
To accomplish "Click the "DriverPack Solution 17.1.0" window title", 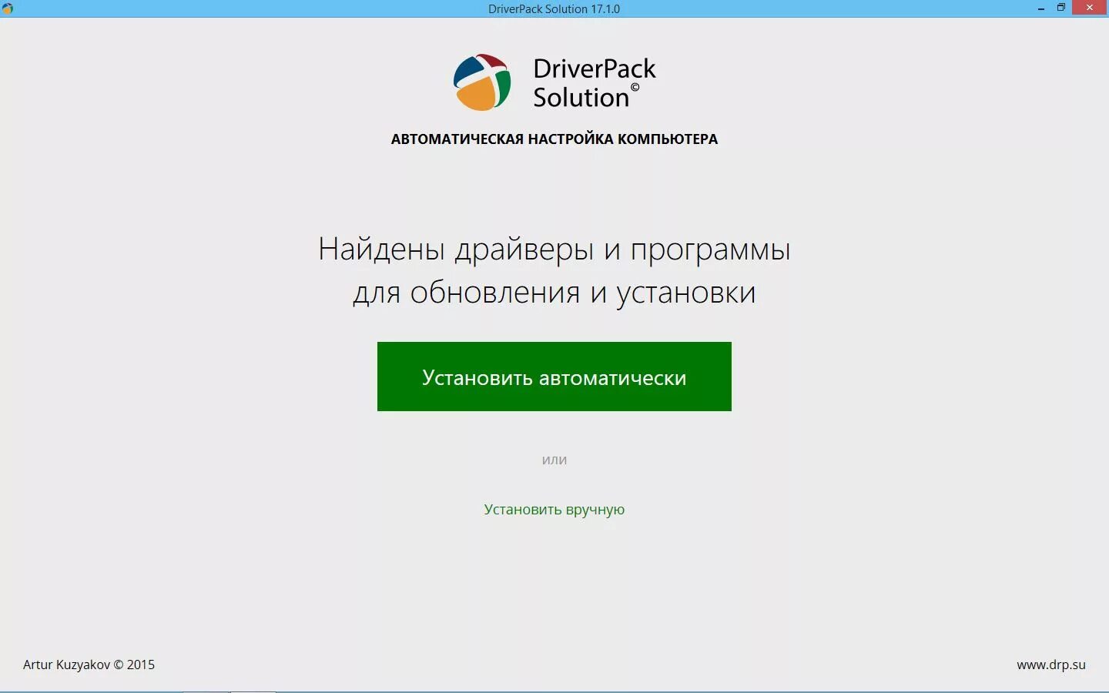I will 554,8.
